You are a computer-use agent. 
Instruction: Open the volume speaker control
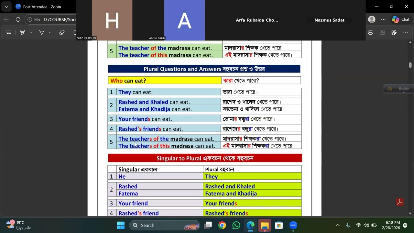366,225
